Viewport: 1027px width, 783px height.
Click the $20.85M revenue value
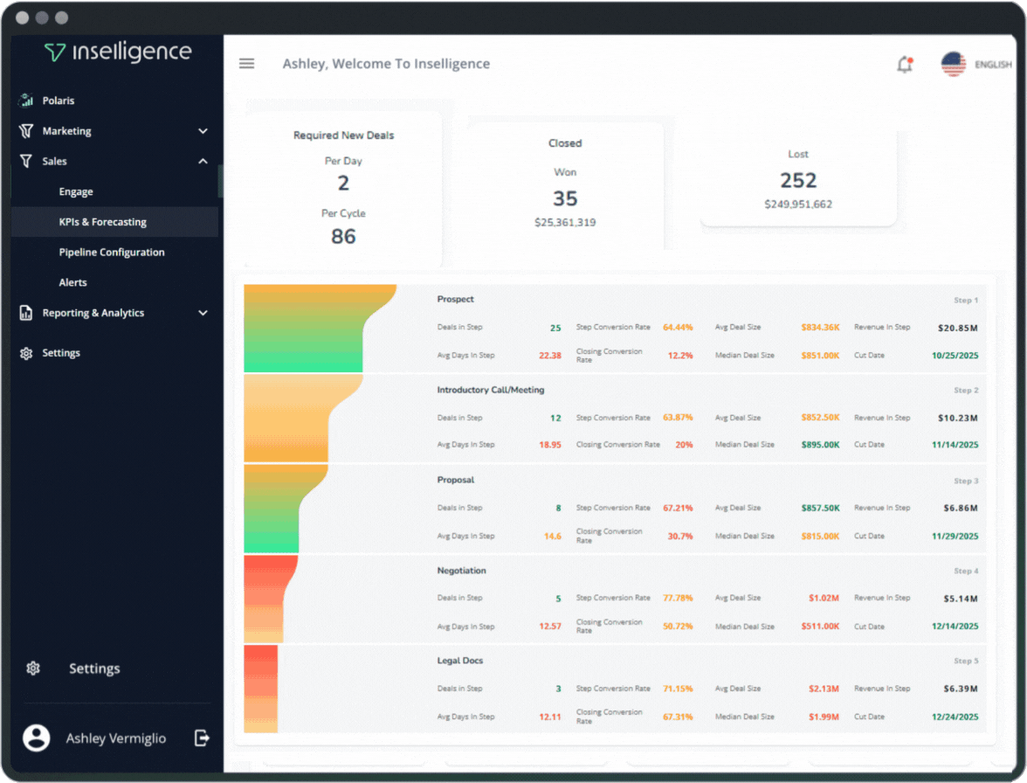pos(957,328)
